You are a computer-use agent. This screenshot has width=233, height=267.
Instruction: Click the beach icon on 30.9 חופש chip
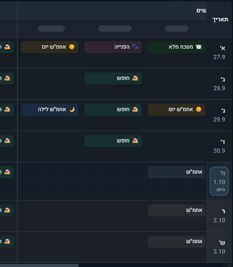pyautogui.click(x=135, y=140)
